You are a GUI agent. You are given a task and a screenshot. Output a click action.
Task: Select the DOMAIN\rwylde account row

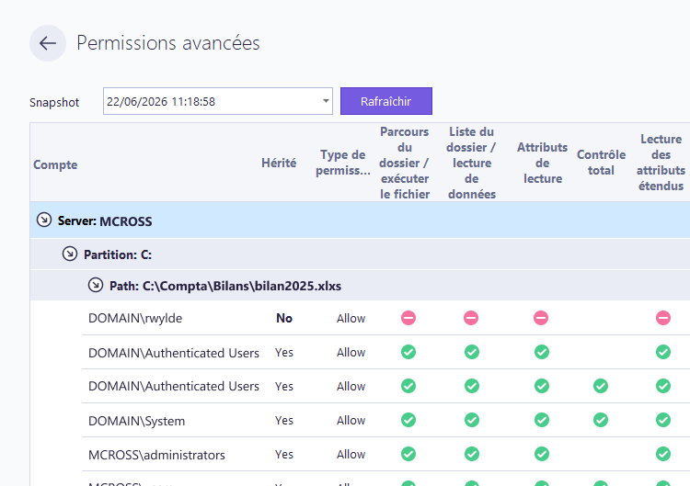385,318
